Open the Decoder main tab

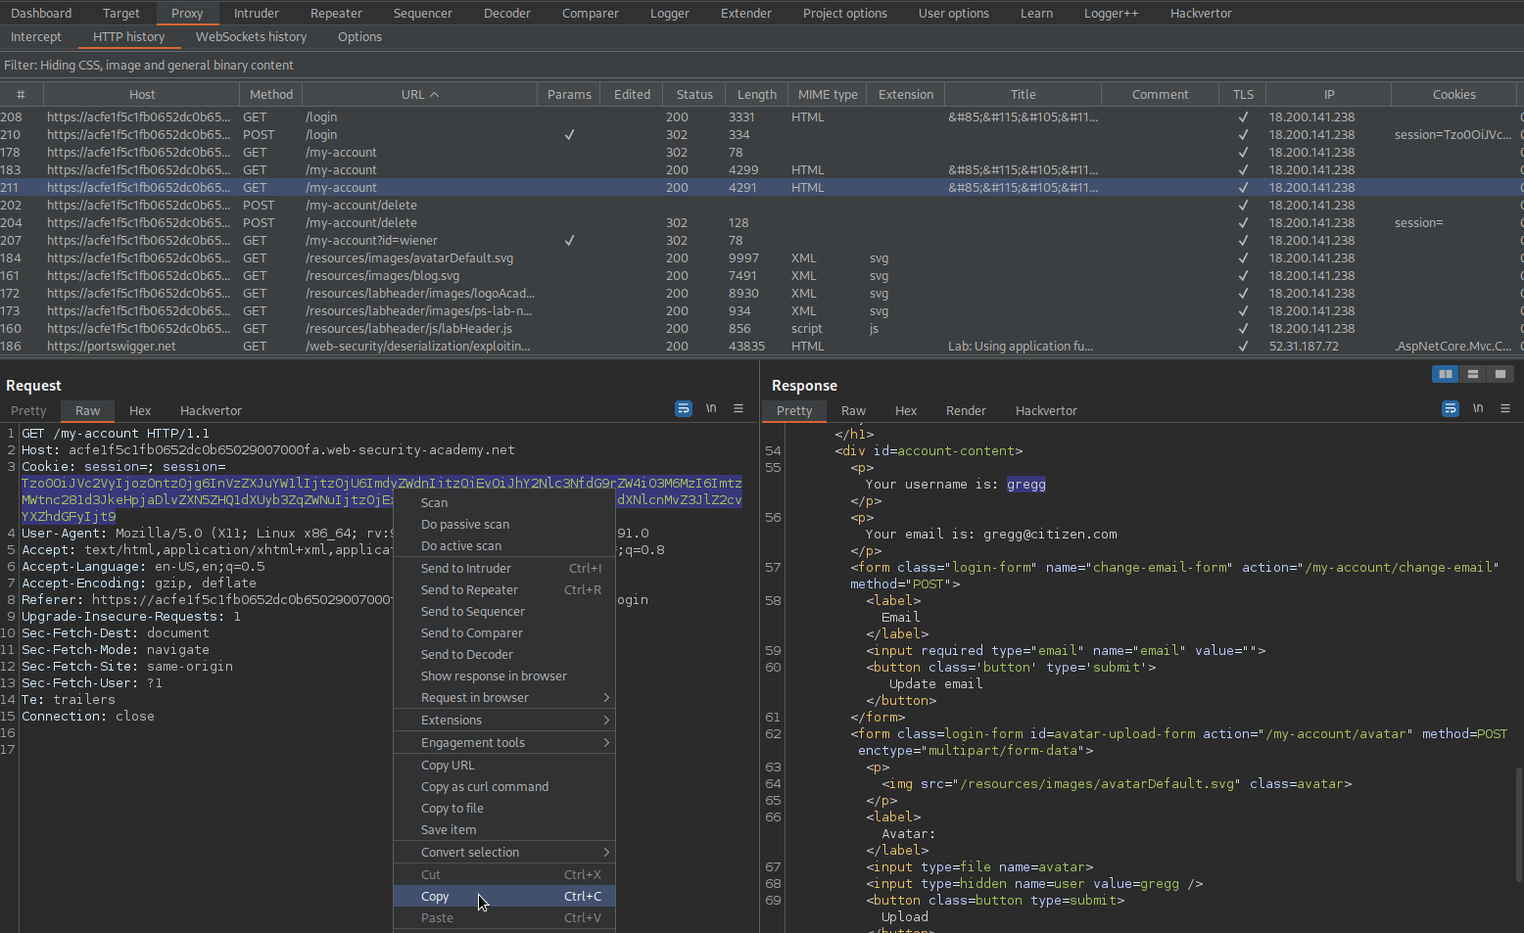point(507,14)
